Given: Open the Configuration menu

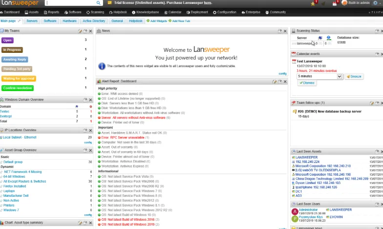Looking at the screenshot, I should (225, 12).
